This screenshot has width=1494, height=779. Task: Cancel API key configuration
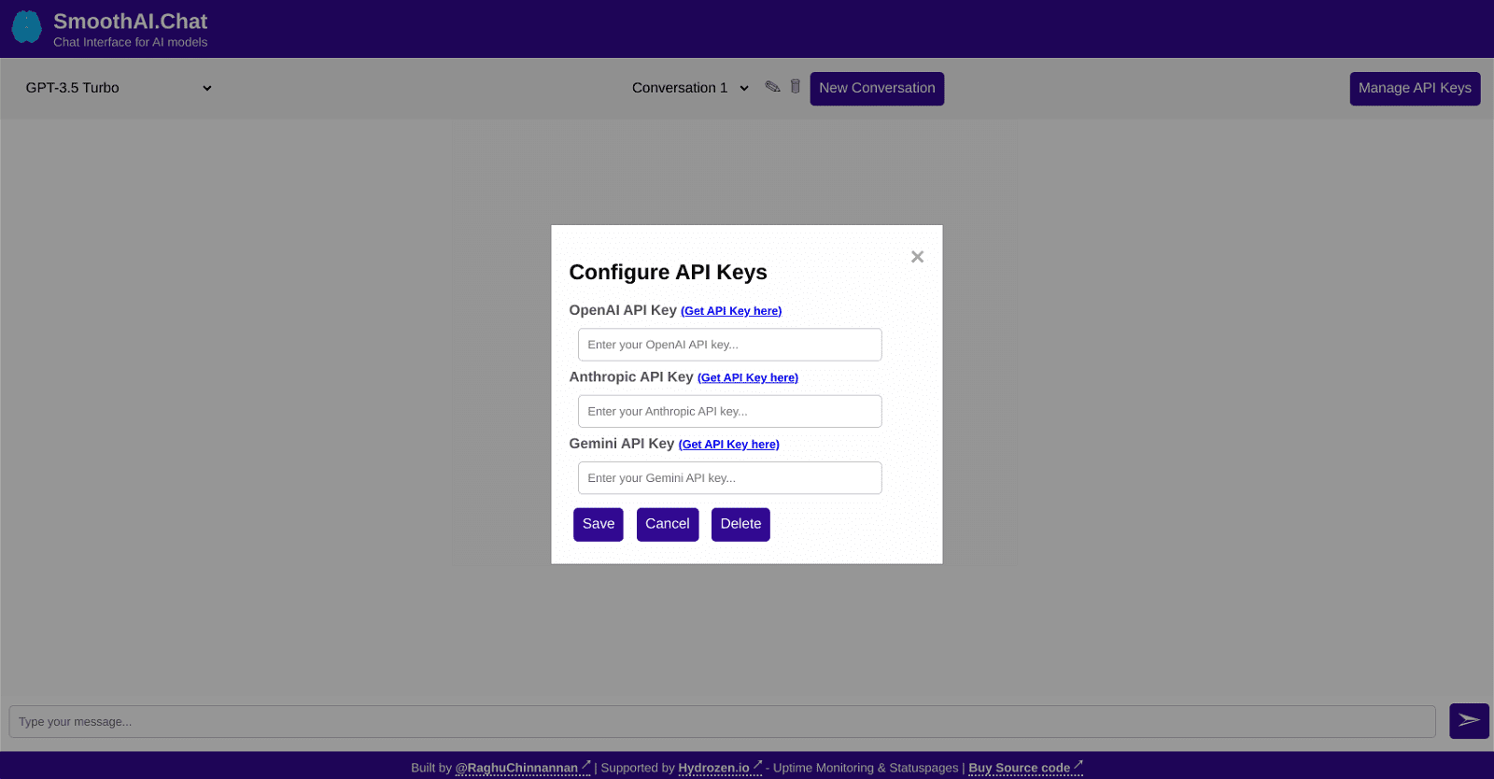tap(667, 524)
